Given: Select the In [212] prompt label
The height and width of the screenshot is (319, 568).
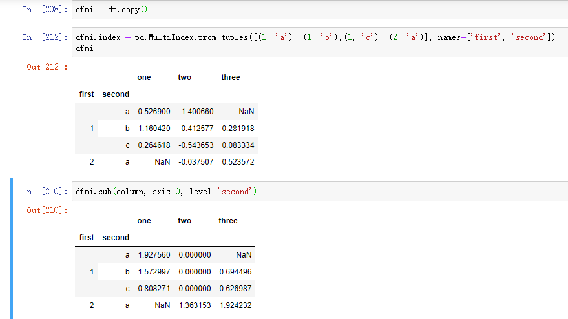Looking at the screenshot, I should (45, 37).
